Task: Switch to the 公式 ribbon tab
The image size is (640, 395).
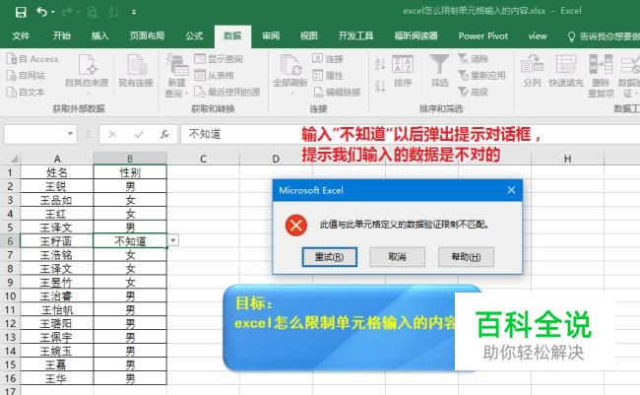Action: coord(194,35)
